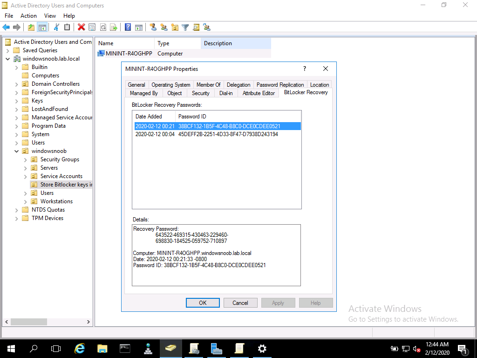The width and height of the screenshot is (477, 358).
Task: Open File Explorer from taskbar
Action: (x=102, y=349)
